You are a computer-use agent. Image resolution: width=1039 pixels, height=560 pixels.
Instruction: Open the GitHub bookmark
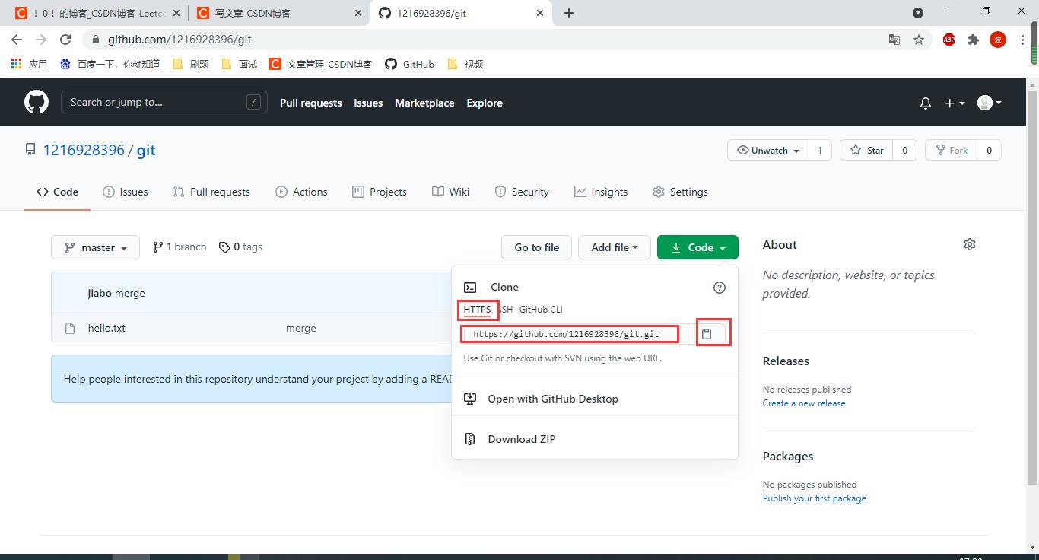[x=410, y=64]
